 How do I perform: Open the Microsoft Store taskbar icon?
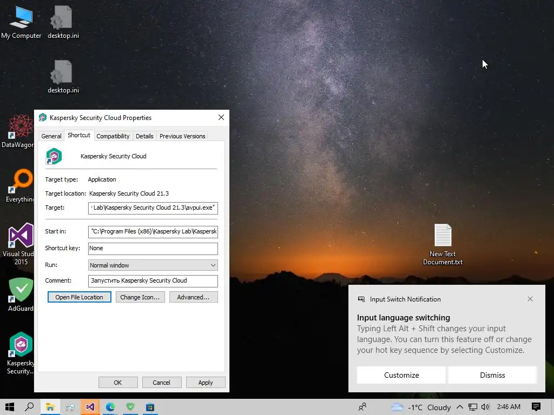[x=150, y=407]
